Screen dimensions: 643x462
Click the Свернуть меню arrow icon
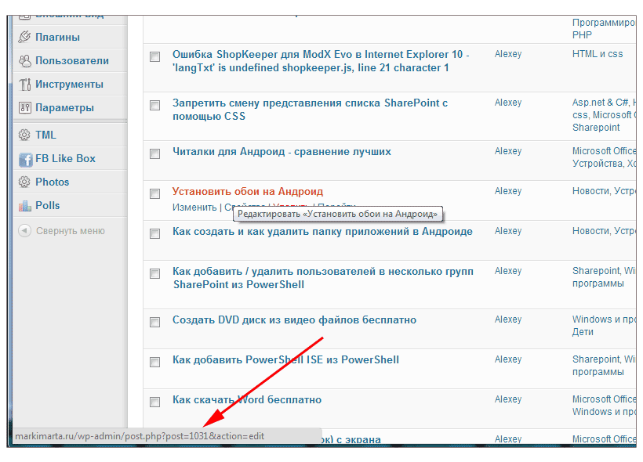pyautogui.click(x=24, y=230)
